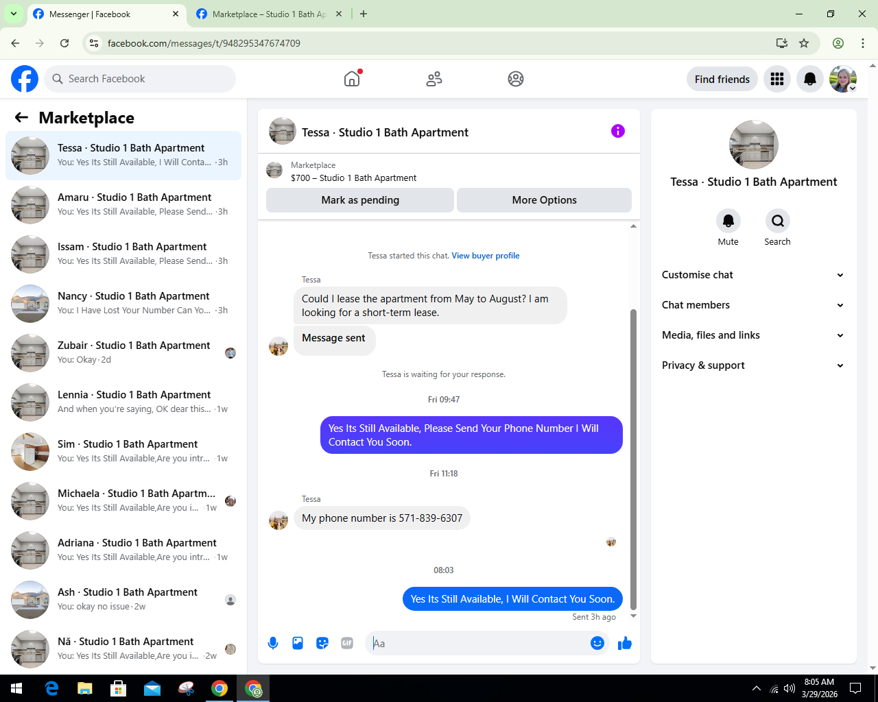Image resolution: width=878 pixels, height=702 pixels.
Task: Focus the Search Facebook field
Action: (x=140, y=79)
